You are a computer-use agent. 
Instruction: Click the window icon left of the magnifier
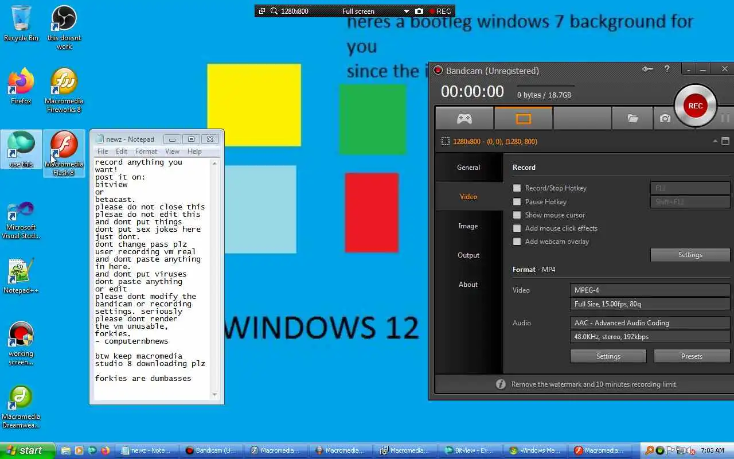point(262,11)
